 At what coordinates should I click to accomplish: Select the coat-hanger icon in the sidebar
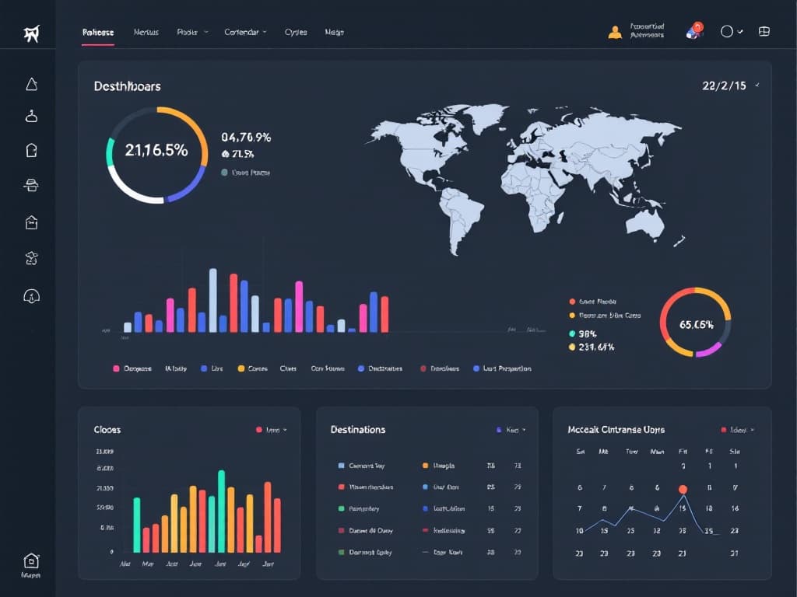point(31,117)
